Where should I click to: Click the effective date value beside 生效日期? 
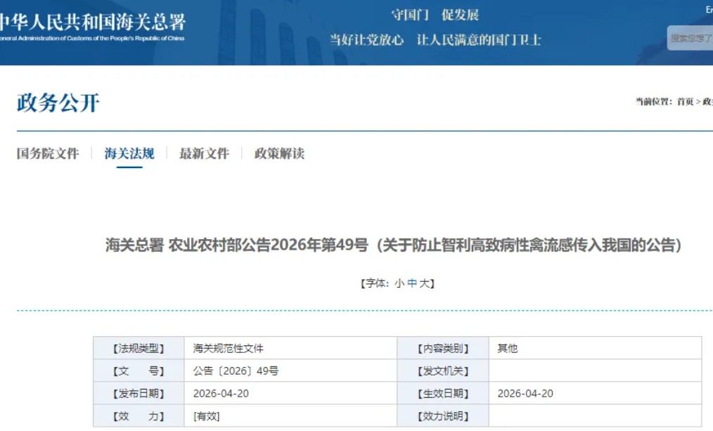[525, 393]
